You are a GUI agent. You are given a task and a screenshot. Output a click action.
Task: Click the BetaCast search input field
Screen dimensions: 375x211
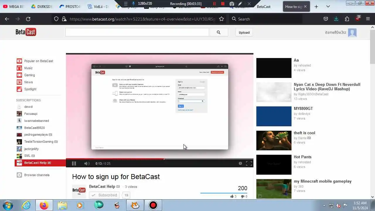coord(137,33)
